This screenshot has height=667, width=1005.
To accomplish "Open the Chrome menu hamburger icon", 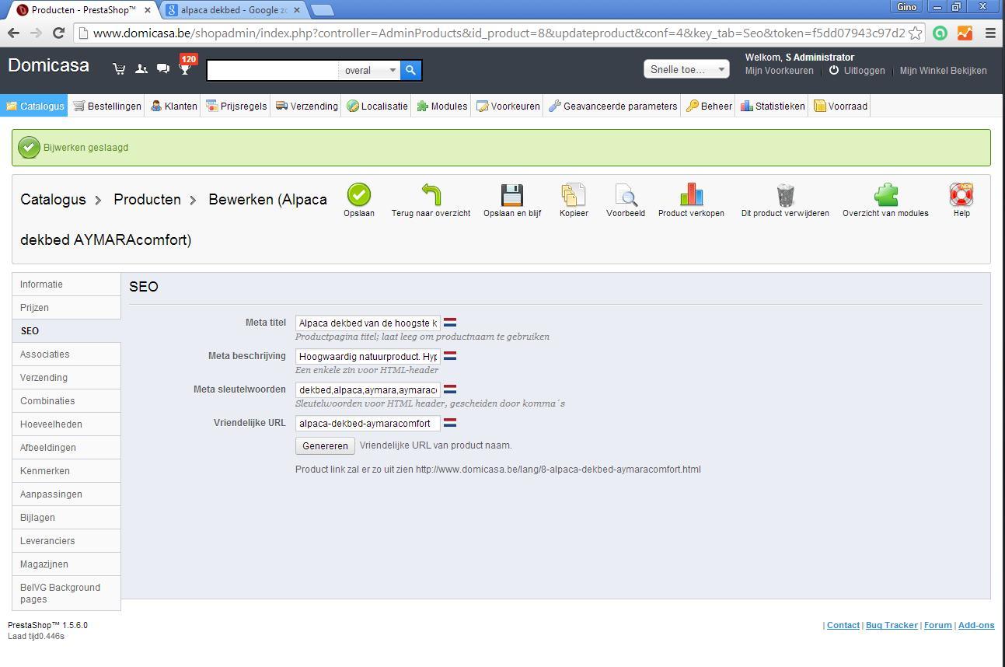I will click(x=990, y=33).
